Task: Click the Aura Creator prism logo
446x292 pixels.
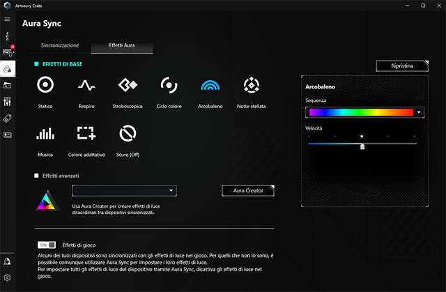Action: click(x=47, y=201)
